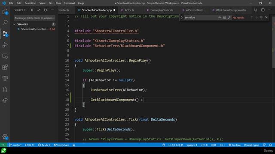275x154 pixels.
Task: Open the File menu
Action: pos(11,3)
